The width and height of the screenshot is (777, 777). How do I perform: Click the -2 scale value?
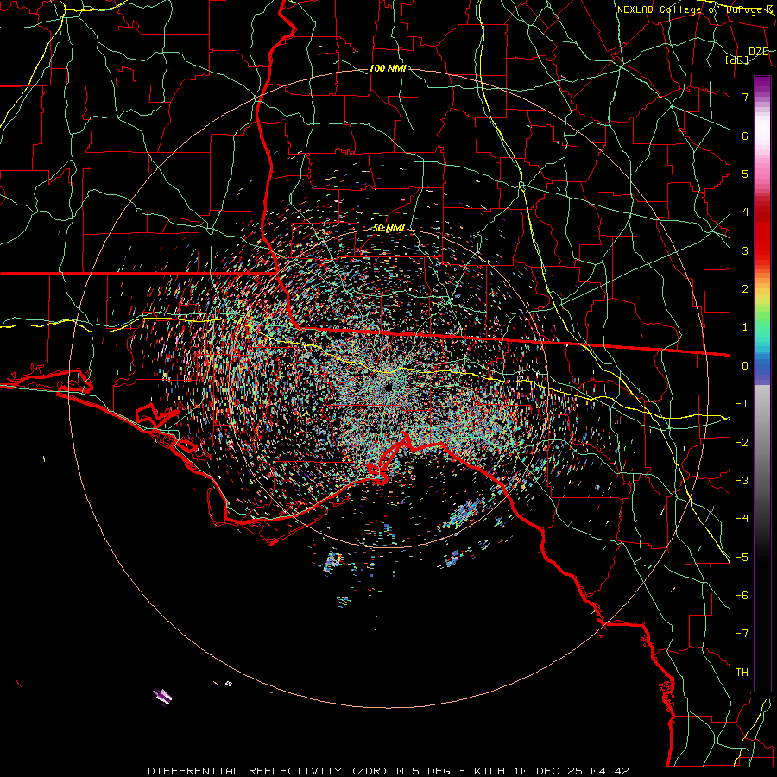742,442
